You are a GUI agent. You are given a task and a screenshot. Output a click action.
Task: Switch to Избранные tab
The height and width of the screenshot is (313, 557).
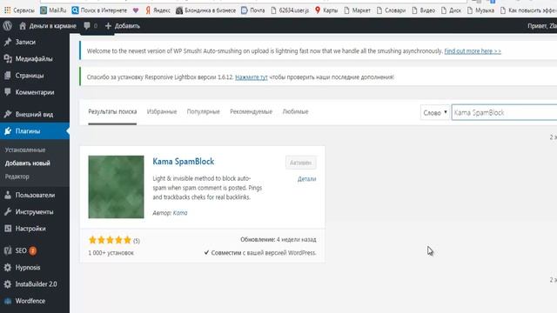(x=162, y=111)
